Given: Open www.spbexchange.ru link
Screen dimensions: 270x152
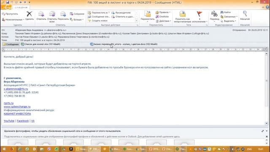Looking at the screenshot, I should point(17,107).
